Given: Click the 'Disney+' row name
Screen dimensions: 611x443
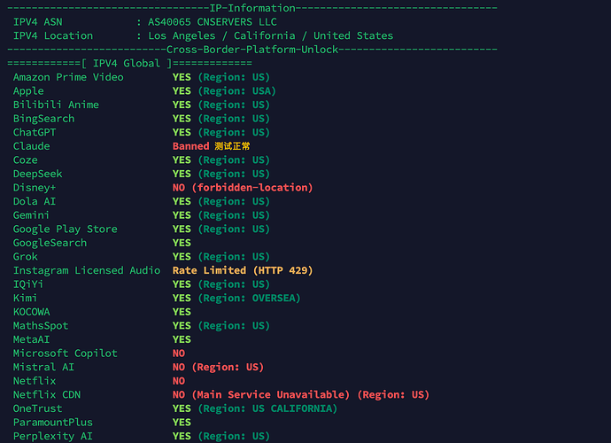Looking at the screenshot, I should point(35,188).
